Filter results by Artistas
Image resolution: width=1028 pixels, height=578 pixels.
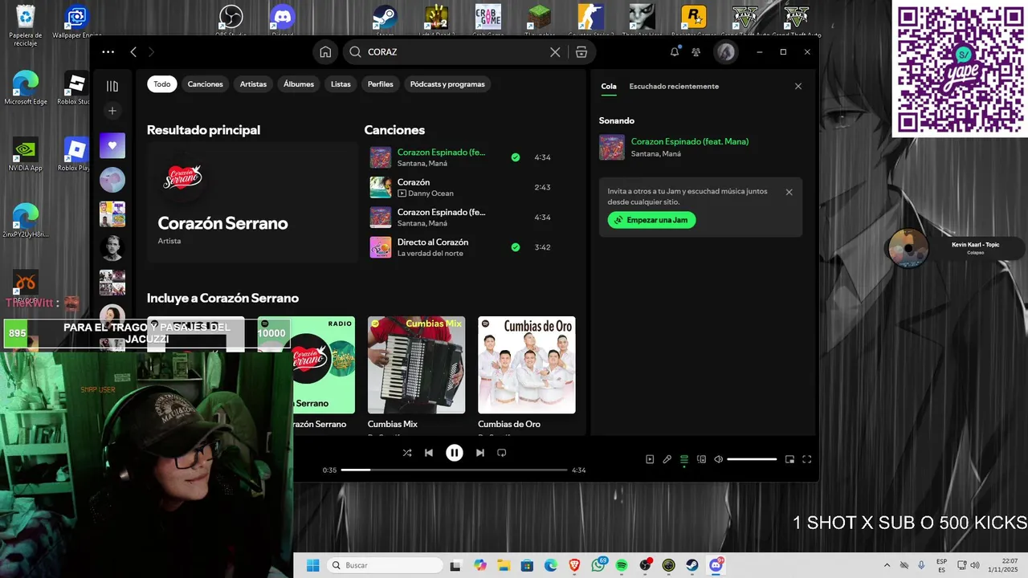(x=253, y=84)
